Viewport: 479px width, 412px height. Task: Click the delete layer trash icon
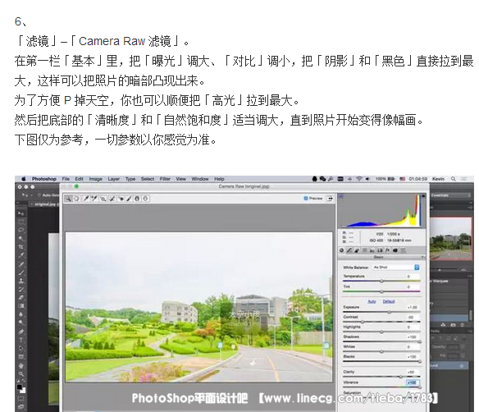(x=463, y=324)
